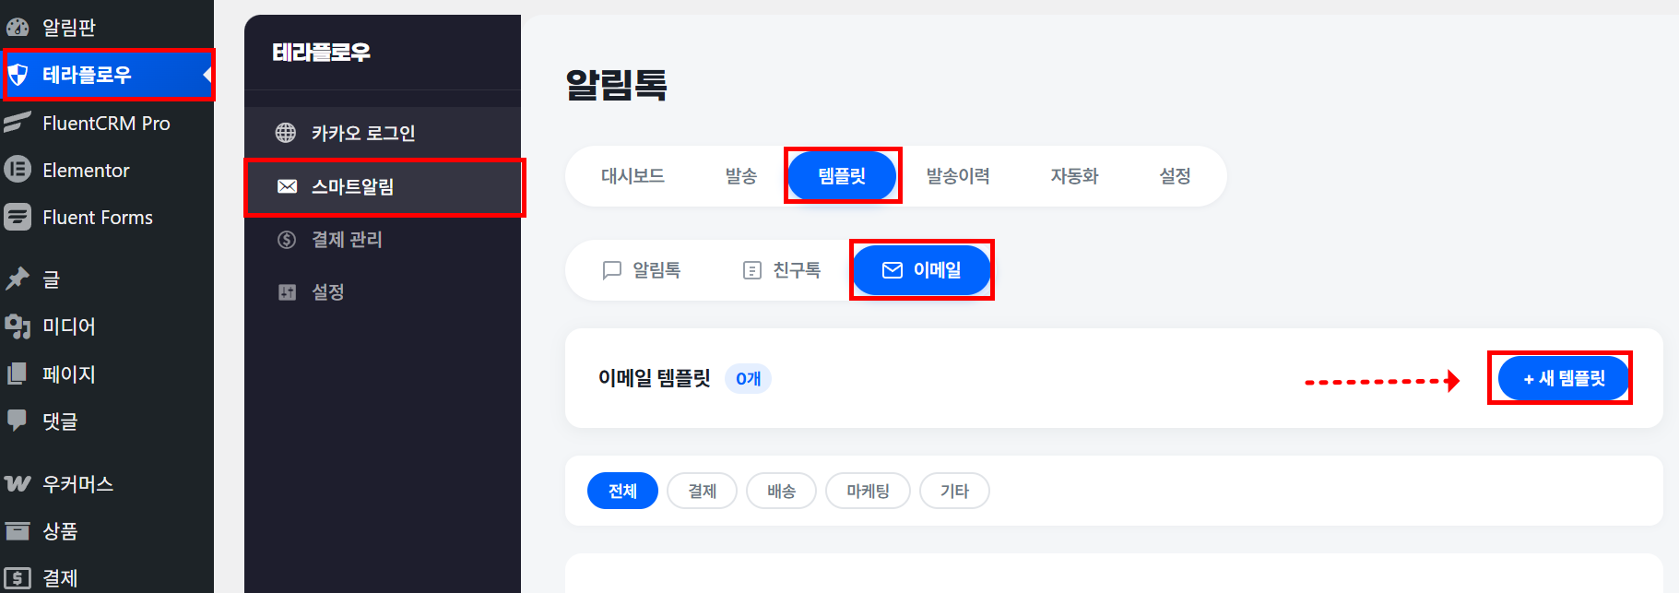
Task: Click the 0개 count badge beside 이메일 템플릿
Action: tap(748, 378)
